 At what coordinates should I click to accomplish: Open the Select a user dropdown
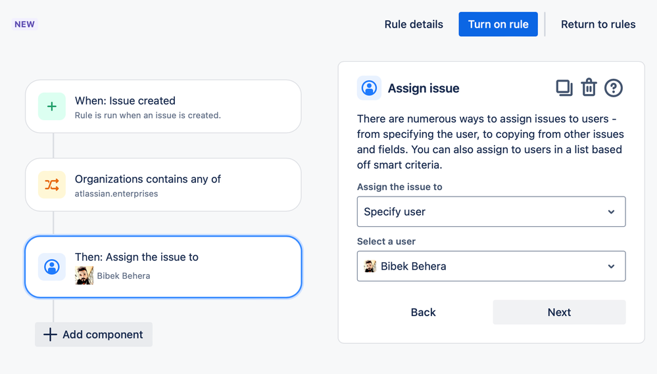point(491,266)
